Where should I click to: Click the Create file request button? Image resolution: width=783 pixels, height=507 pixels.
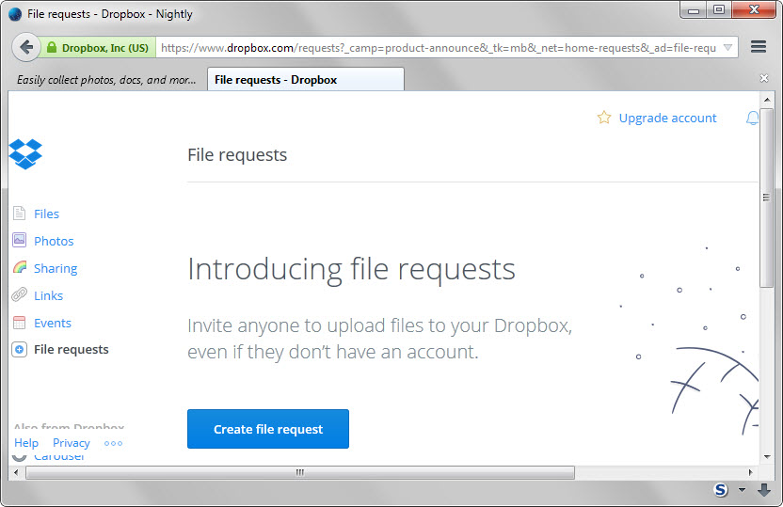(x=268, y=429)
